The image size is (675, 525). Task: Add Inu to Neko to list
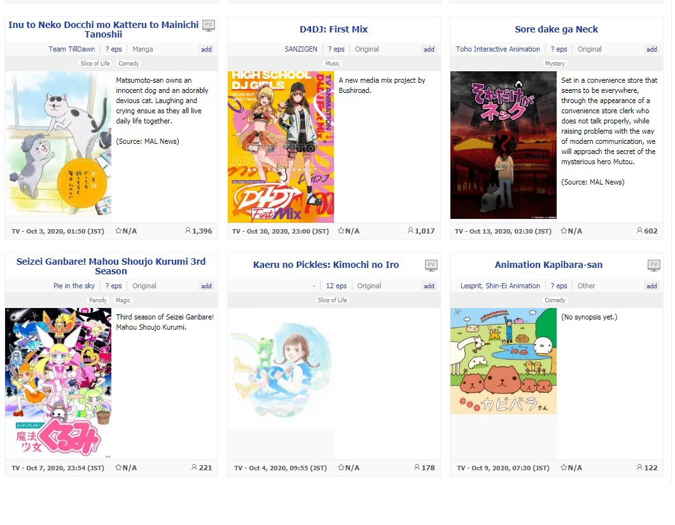[206, 50]
